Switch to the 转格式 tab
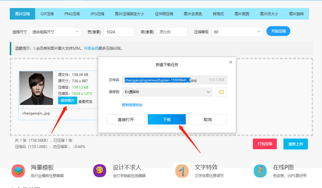The width and height of the screenshot is (322, 188). [218, 14]
